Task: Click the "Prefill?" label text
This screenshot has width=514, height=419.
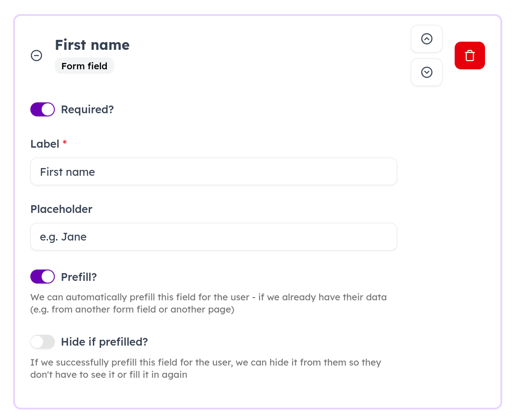Action: [x=79, y=277]
